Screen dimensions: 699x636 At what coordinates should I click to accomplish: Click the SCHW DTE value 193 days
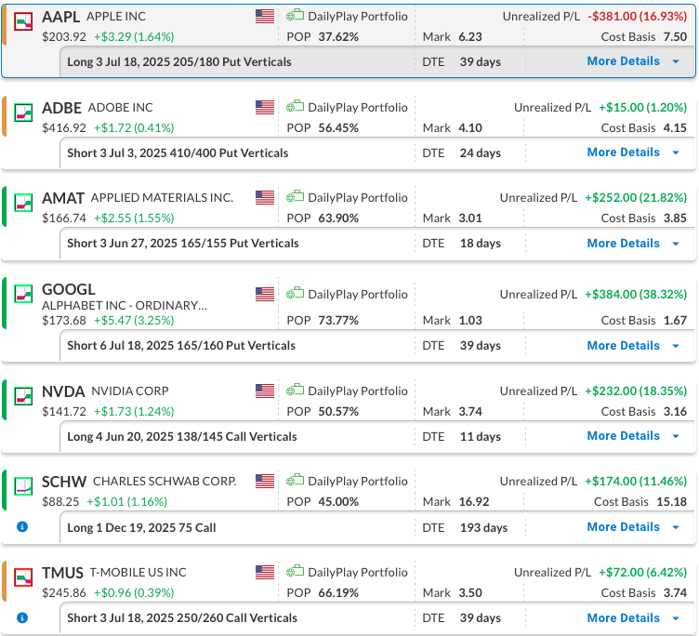click(x=483, y=527)
